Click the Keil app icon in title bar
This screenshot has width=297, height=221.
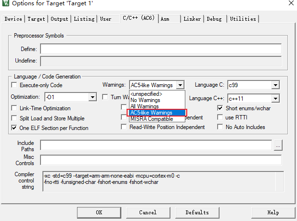click(5, 5)
